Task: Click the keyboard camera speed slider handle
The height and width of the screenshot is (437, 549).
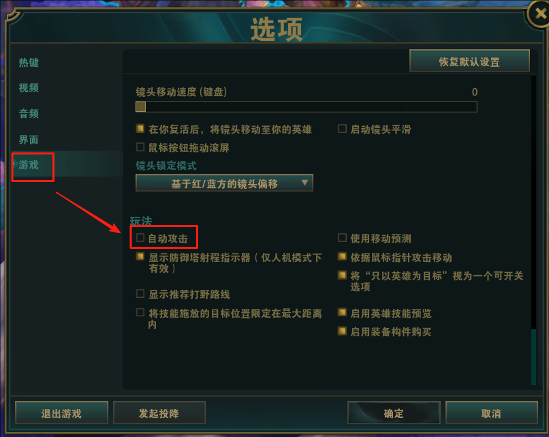Action: coord(140,106)
